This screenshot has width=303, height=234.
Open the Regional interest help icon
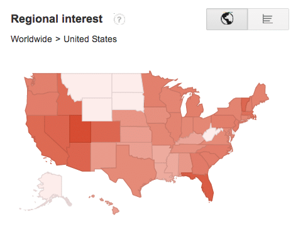click(119, 19)
